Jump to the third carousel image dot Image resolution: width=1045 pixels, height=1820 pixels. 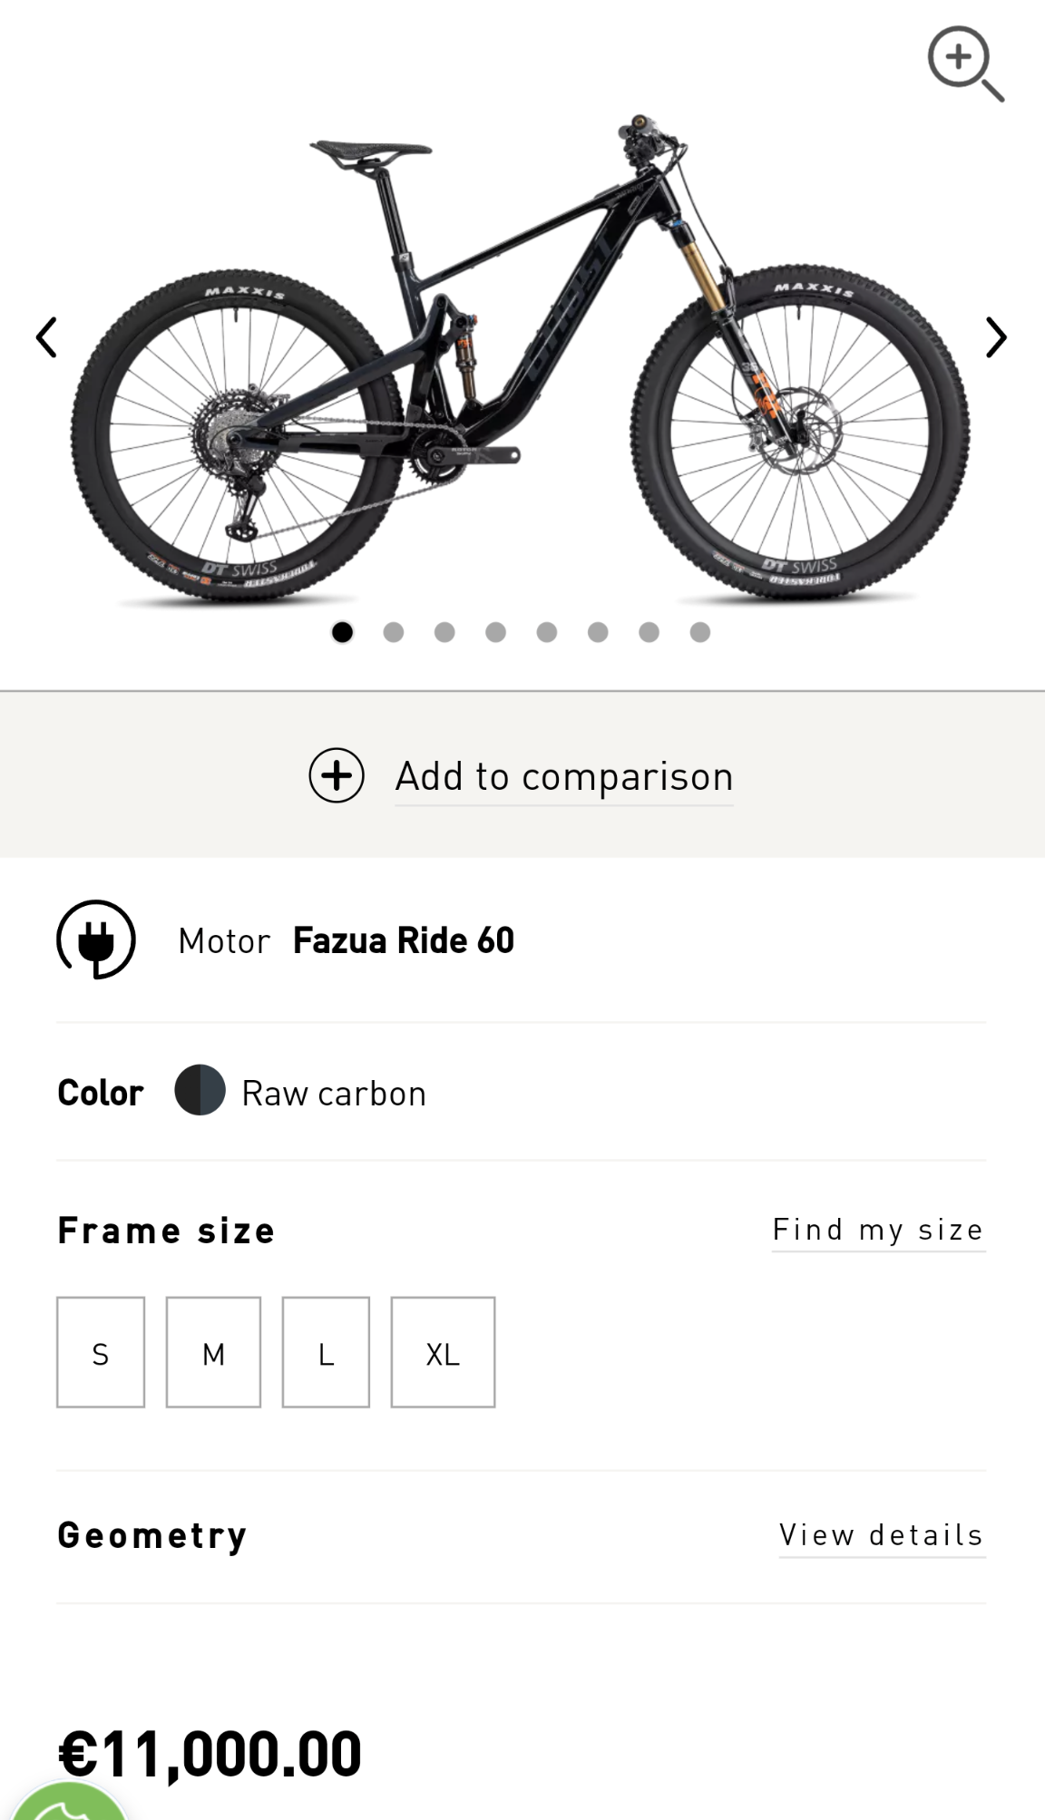click(444, 632)
